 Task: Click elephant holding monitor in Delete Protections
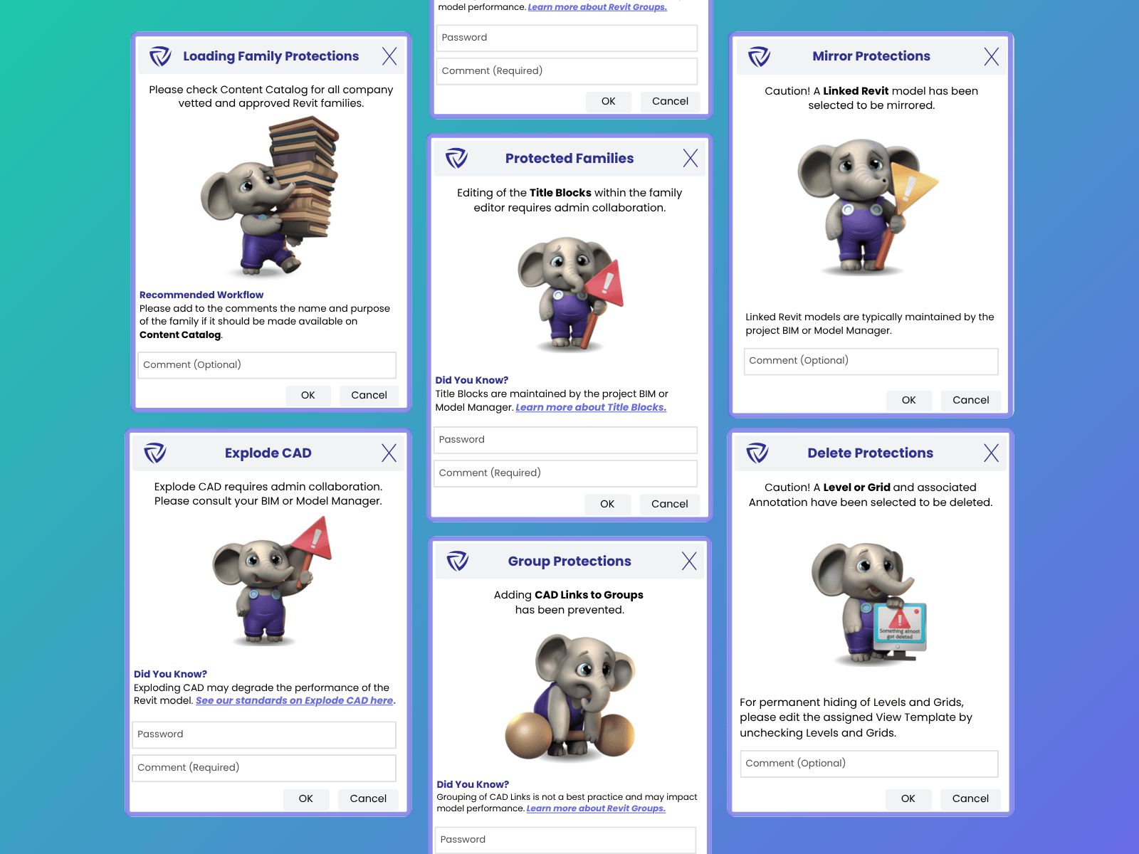point(870,603)
